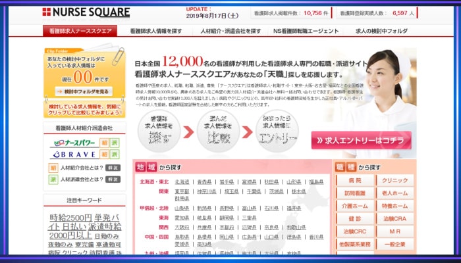Click the 求人情報を探す step circle
Image resolution: width=461 pixels, height=263 pixels.
coord(159,131)
